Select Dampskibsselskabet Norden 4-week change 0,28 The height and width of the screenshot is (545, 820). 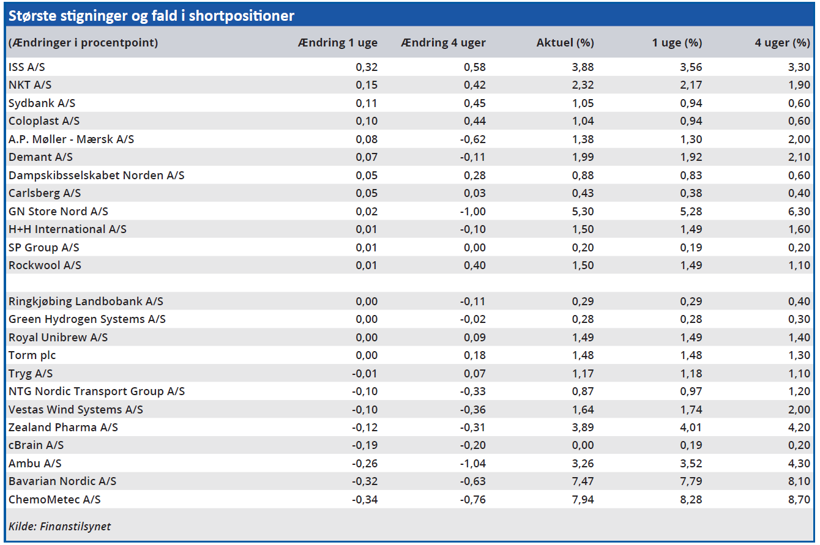475,175
